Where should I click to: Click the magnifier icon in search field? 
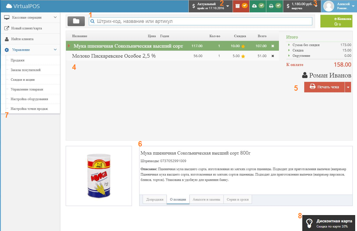pos(93,21)
